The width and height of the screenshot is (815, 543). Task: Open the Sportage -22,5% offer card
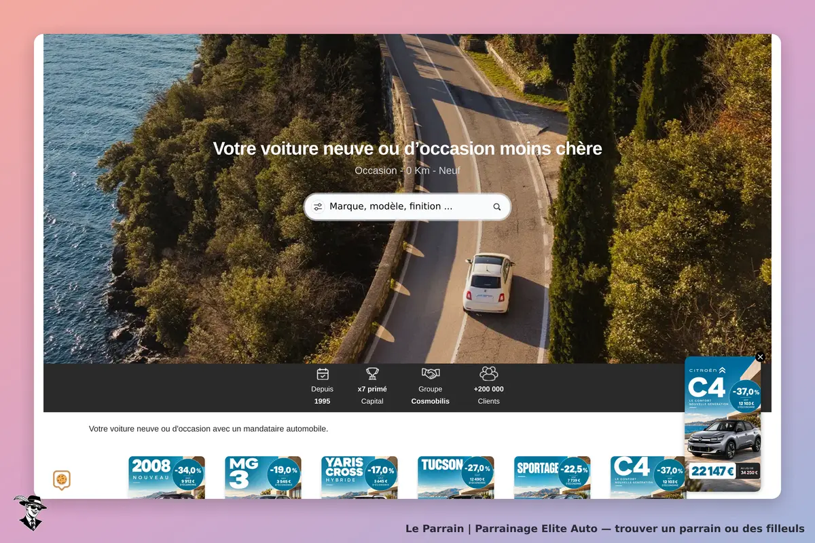(x=552, y=477)
